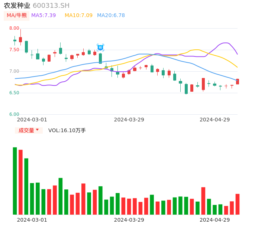The height and width of the screenshot is (225, 255).
Task: Open the 成交量 indicator dropdown
Action: click(29, 130)
